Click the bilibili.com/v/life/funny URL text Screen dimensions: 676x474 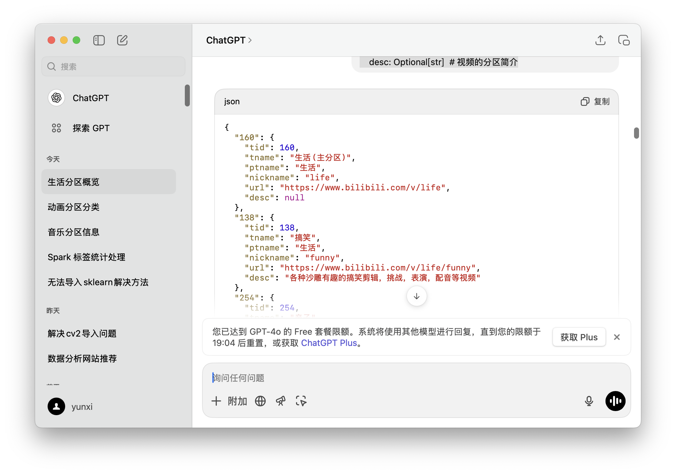(378, 268)
